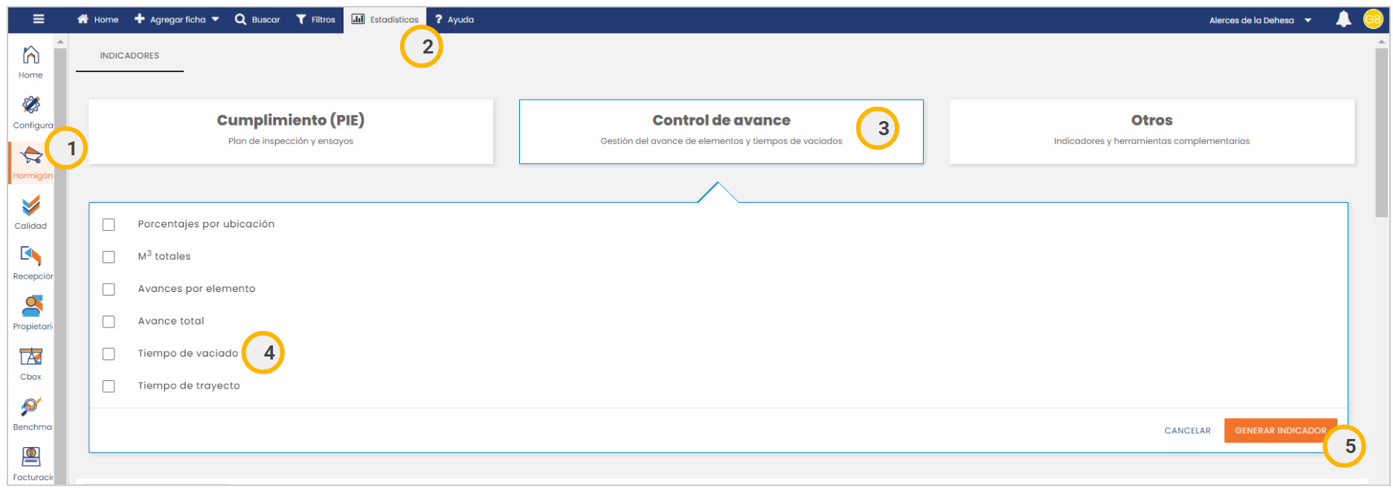Check the Porcentajes por ubicación box

[109, 224]
